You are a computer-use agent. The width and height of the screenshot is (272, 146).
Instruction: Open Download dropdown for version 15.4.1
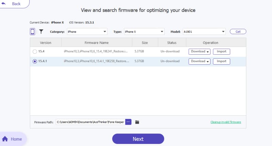click(x=200, y=62)
